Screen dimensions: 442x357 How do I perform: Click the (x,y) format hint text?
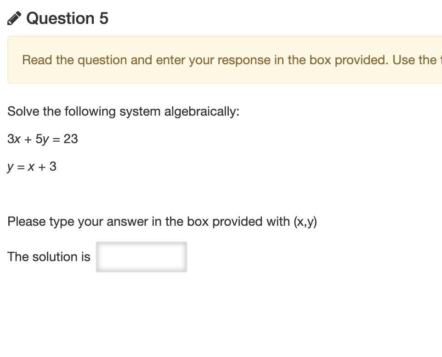[305, 222]
